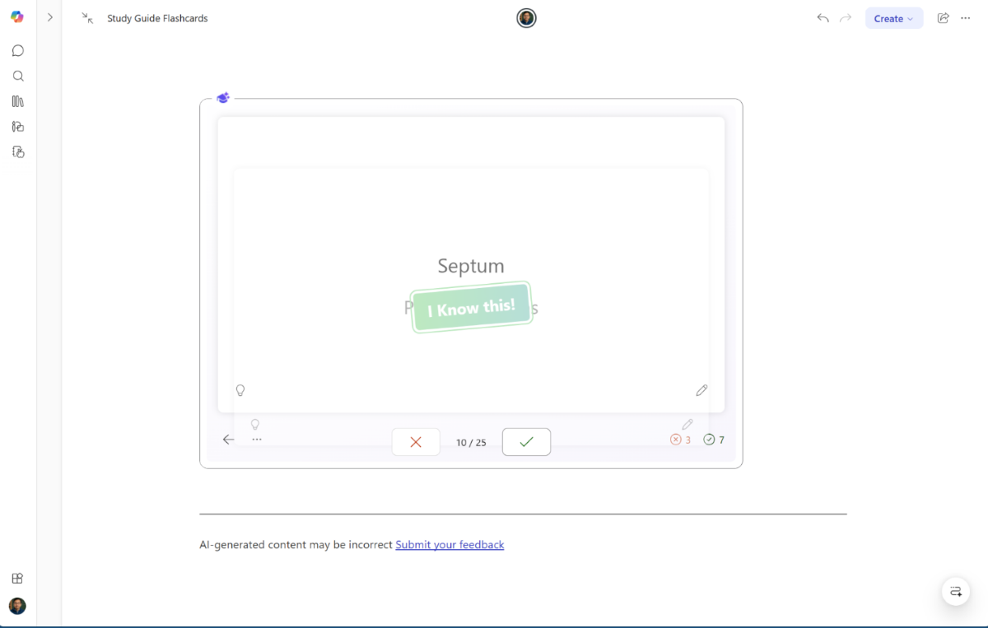
Task: Flip the Septum flashcard
Action: pyautogui.click(x=471, y=265)
